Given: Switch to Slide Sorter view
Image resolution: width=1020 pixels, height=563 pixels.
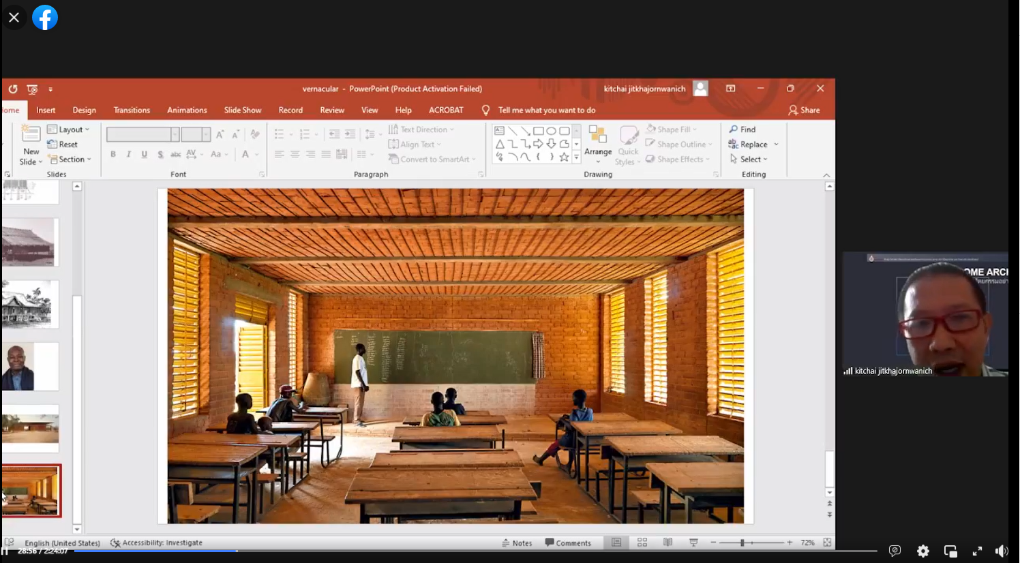Looking at the screenshot, I should [642, 543].
